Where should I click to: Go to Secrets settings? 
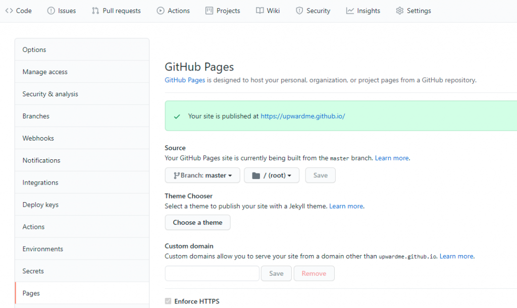[82, 271]
